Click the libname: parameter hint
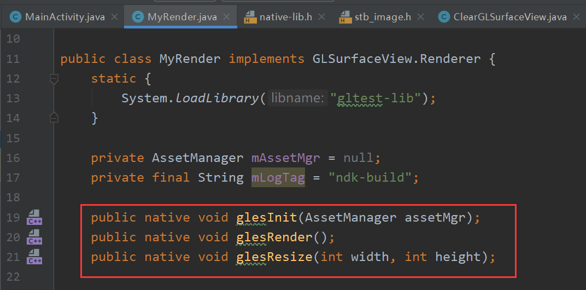The width and height of the screenshot is (586, 290). [x=297, y=99]
